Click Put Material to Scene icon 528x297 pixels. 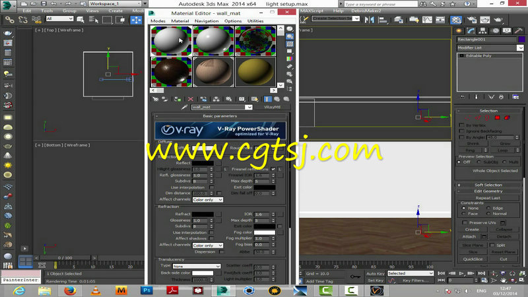tap(164, 99)
